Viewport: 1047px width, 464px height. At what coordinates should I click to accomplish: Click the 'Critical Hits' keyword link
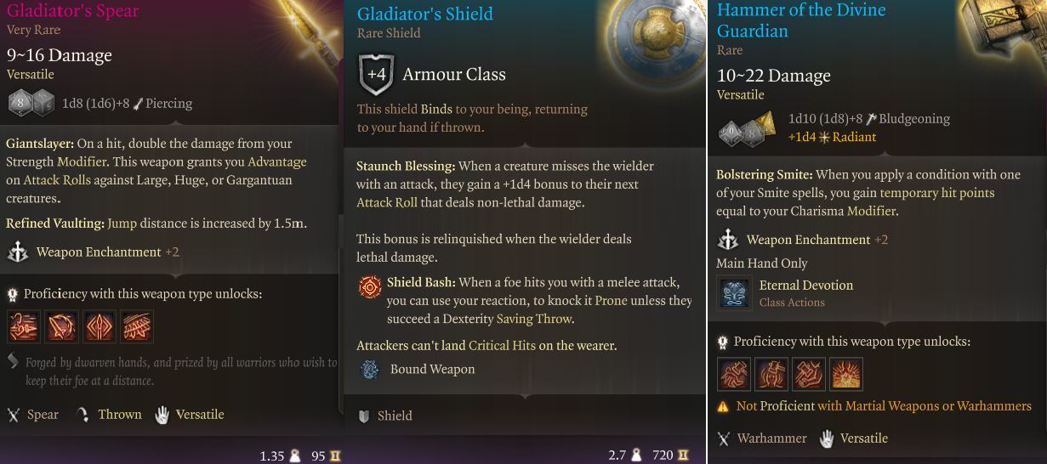(x=501, y=345)
